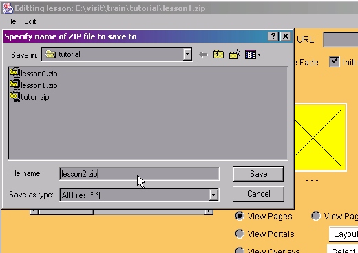The width and height of the screenshot is (358, 253).
Task: Open the View Menu icon
Action: [x=253, y=54]
